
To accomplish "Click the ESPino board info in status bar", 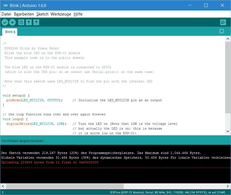I will pos(168,192).
